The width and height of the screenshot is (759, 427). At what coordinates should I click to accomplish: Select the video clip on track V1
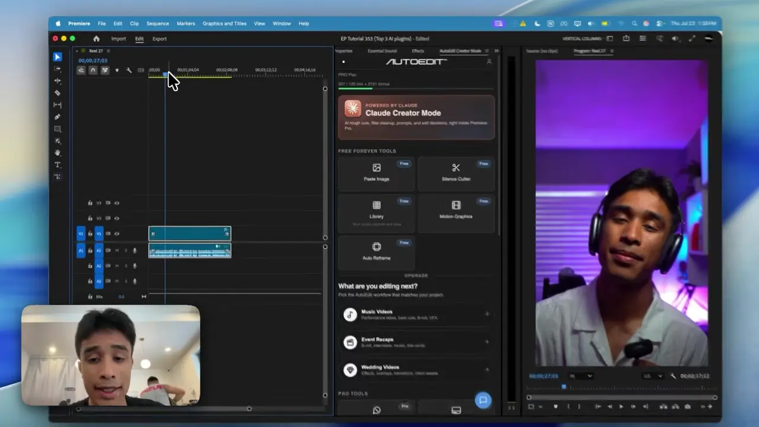[x=190, y=234]
